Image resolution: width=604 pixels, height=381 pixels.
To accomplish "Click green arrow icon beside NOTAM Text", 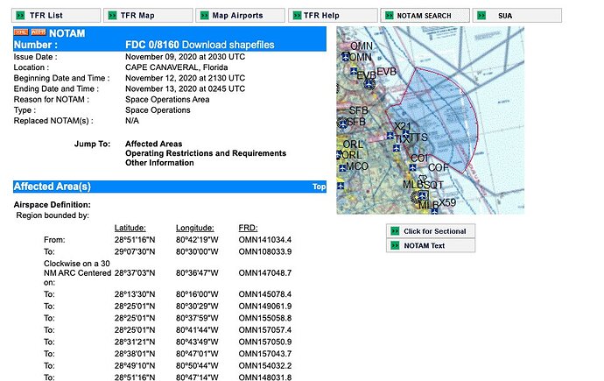I will [x=395, y=245].
